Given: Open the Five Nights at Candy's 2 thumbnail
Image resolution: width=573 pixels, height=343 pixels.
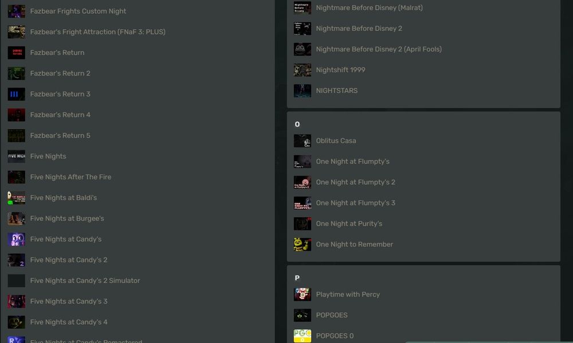Looking at the screenshot, I should [x=17, y=260].
